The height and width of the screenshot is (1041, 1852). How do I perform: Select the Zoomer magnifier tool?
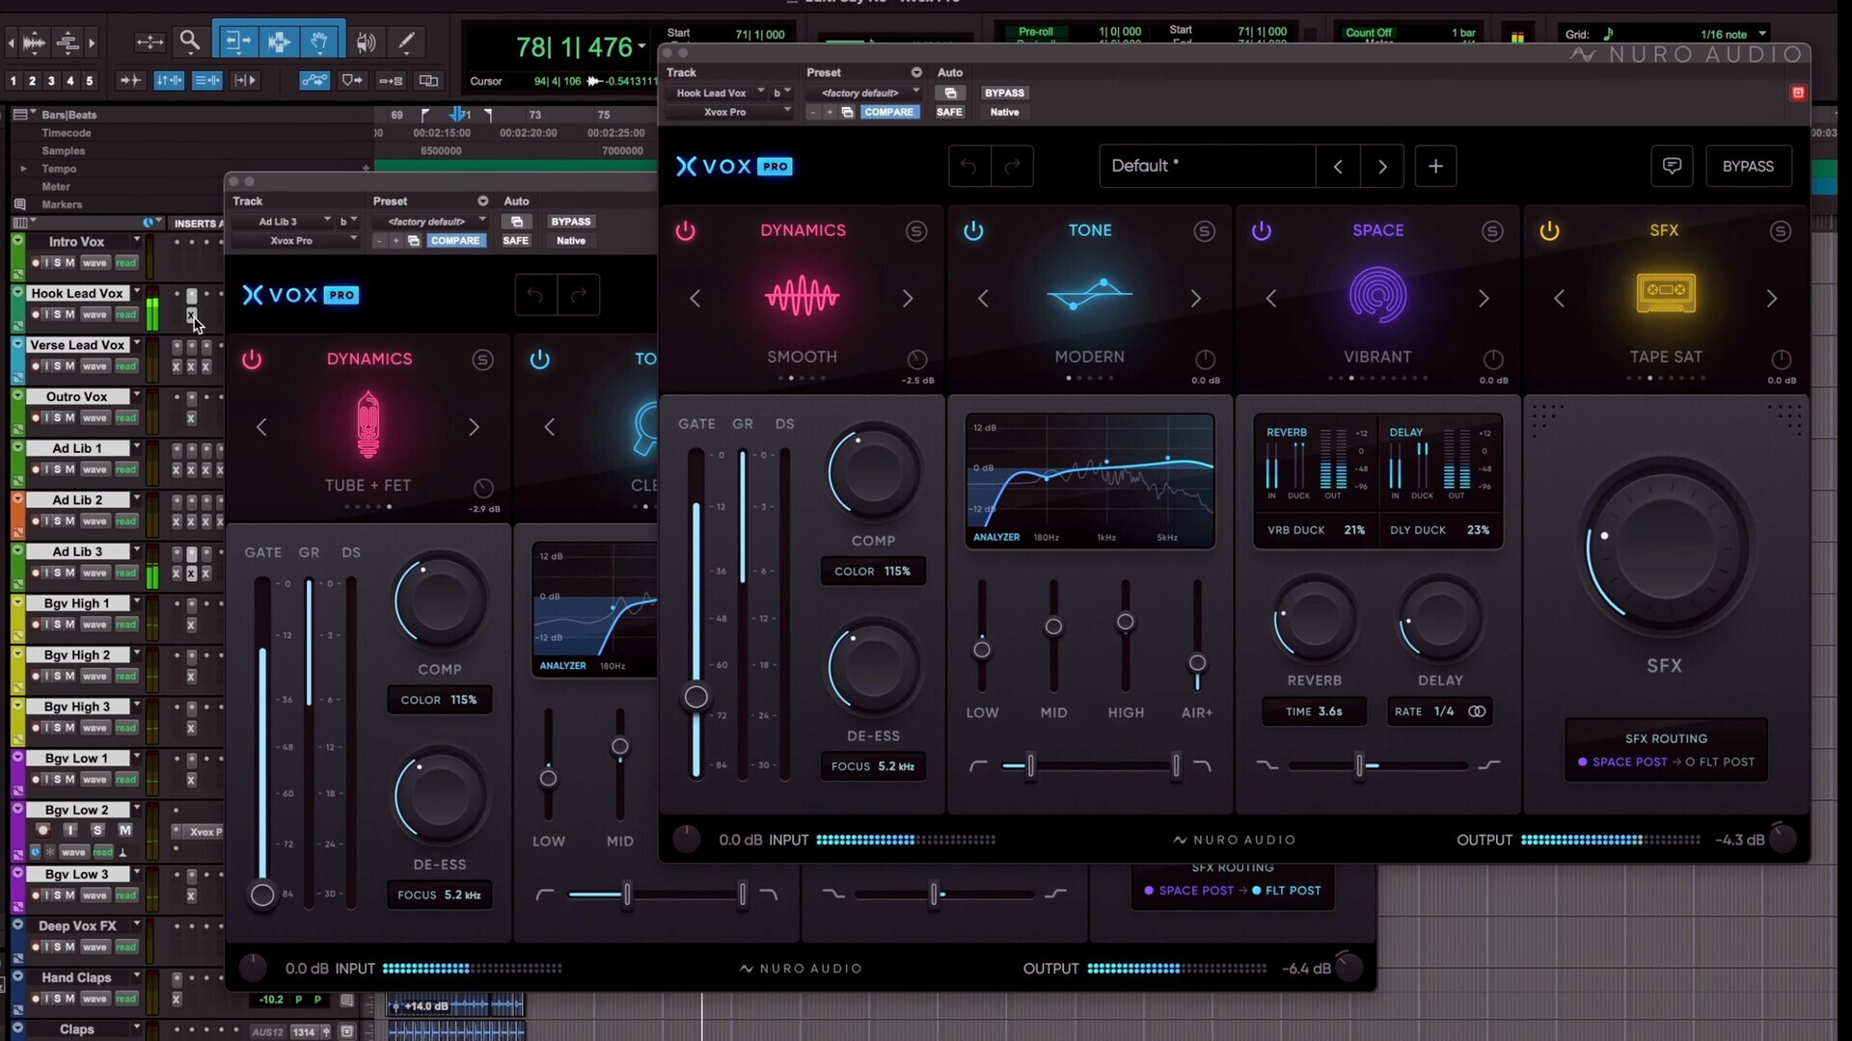(190, 41)
